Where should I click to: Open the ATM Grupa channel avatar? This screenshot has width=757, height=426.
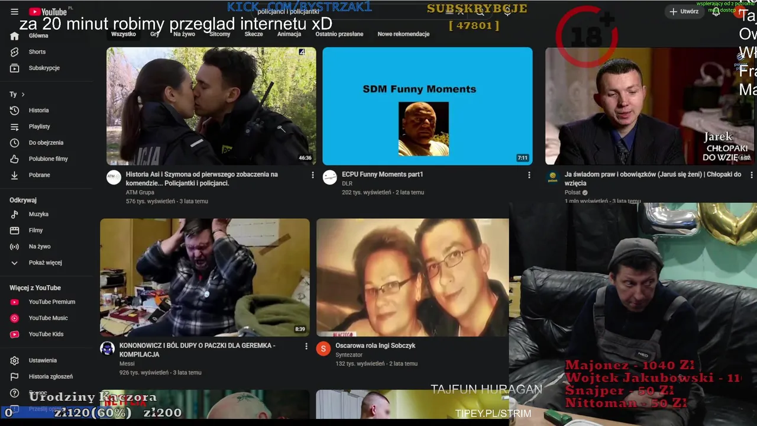[x=114, y=177]
